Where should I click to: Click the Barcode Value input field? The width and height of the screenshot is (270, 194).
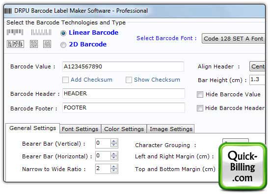click(123, 66)
